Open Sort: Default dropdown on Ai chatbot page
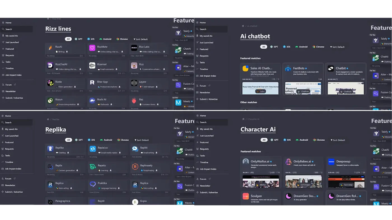 pyautogui.click(x=337, y=47)
